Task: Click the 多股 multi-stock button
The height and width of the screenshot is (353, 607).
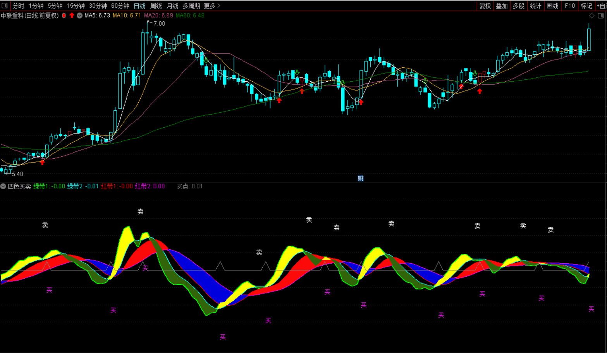Action: pos(518,6)
